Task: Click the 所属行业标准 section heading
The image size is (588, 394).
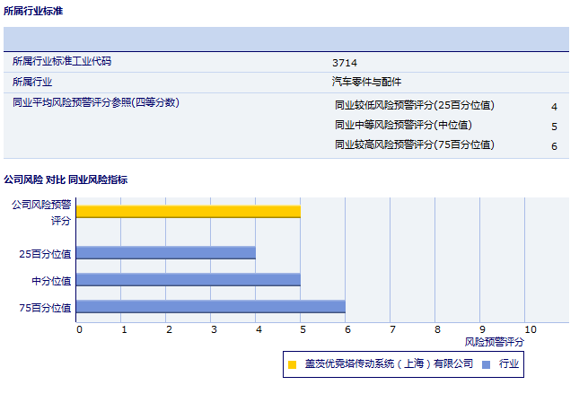Action: coord(33,11)
